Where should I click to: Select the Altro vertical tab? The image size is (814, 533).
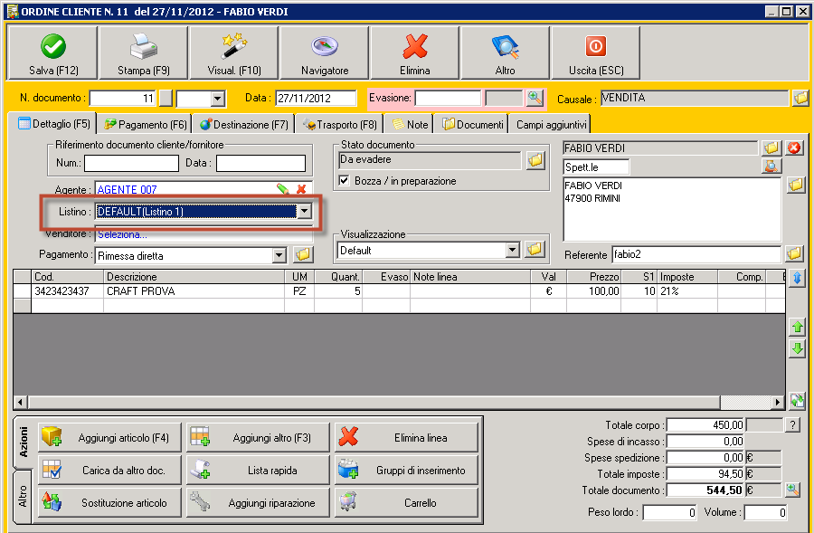click(x=23, y=496)
